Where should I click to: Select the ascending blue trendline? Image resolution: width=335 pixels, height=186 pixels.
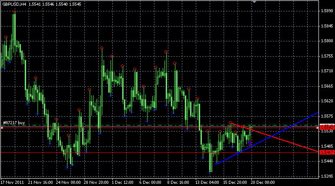pyautogui.click(x=267, y=138)
